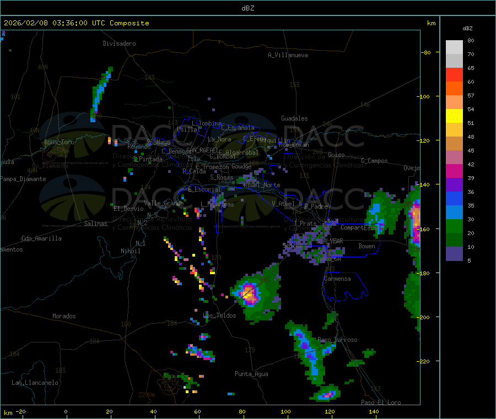The height and width of the screenshot is (419, 496).
Task: Click the R_Padre label
Action: pos(316,206)
